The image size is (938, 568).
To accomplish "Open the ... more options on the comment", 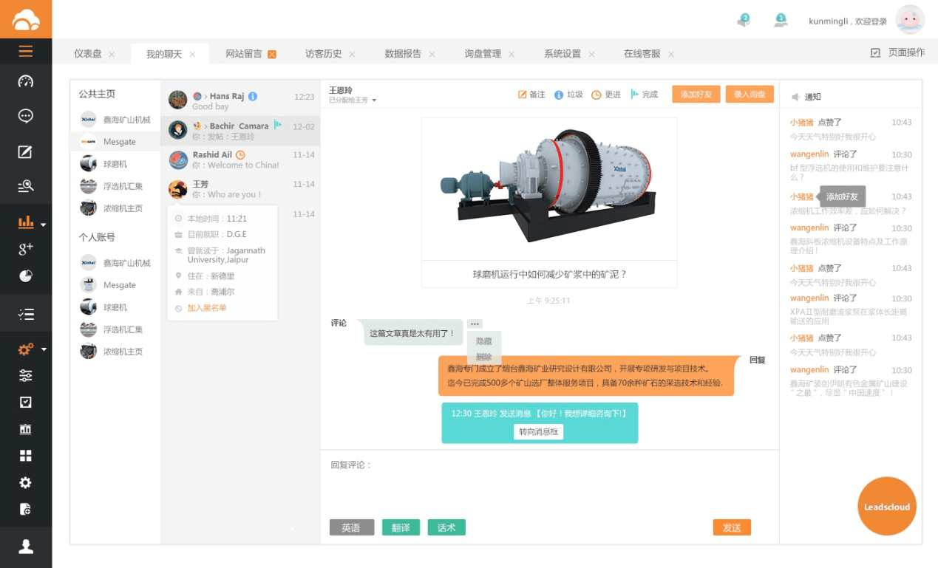I will [x=475, y=324].
